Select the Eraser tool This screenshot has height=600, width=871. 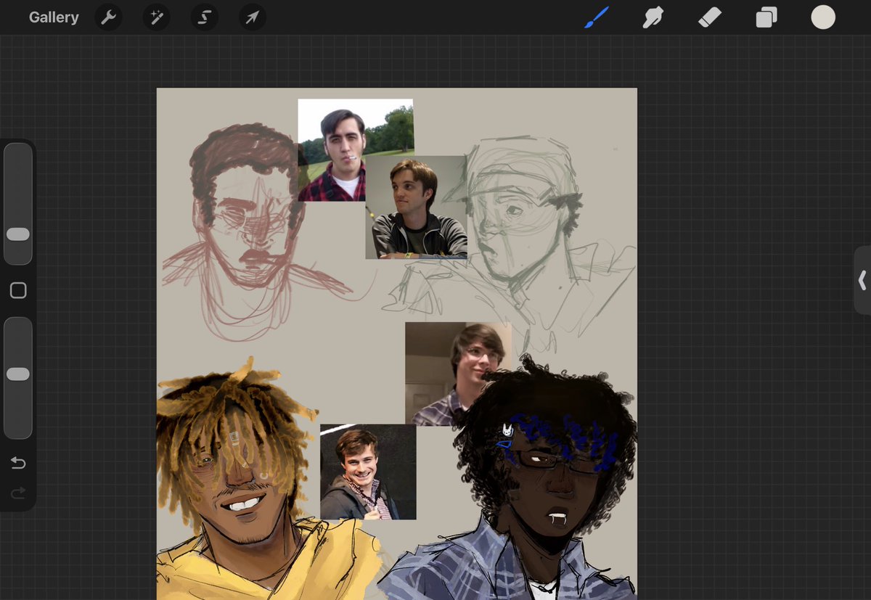click(x=710, y=17)
